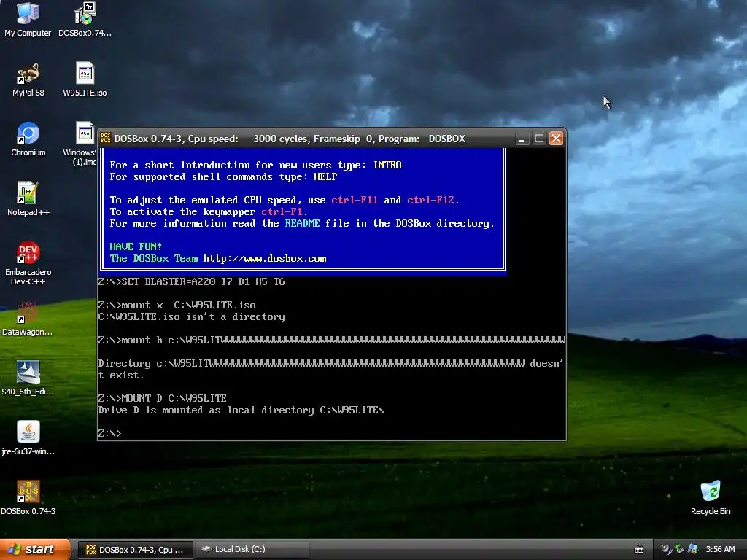747x560 pixels.
Task: Select the Notepad++ desktop shortcut
Action: click(28, 199)
